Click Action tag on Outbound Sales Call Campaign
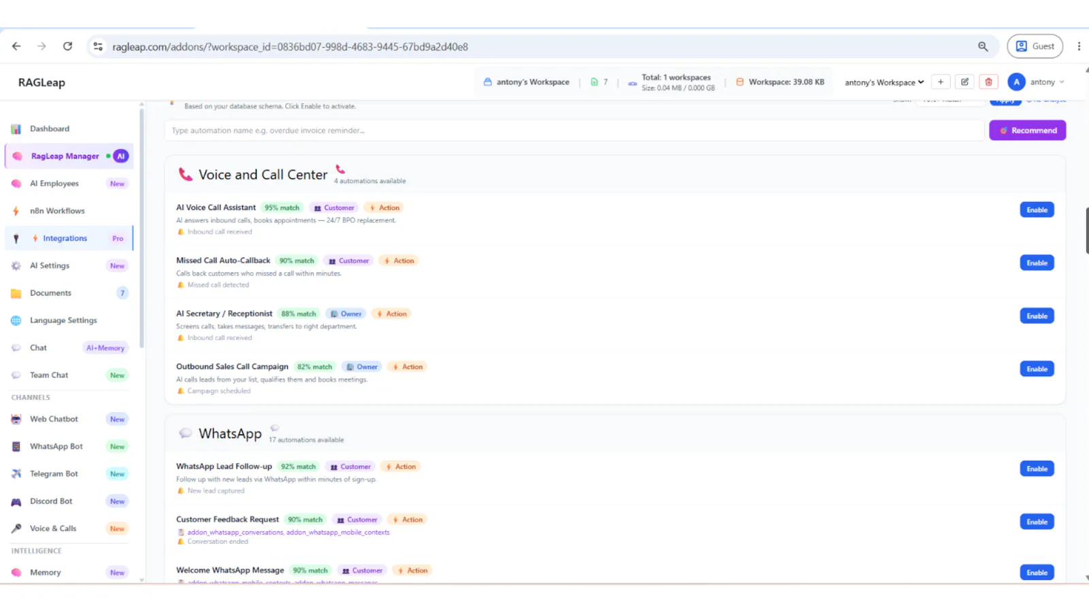The height and width of the screenshot is (612, 1089). 407,367
